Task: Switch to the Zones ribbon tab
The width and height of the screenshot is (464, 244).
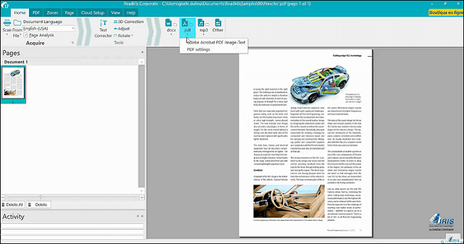Action: coord(52,13)
